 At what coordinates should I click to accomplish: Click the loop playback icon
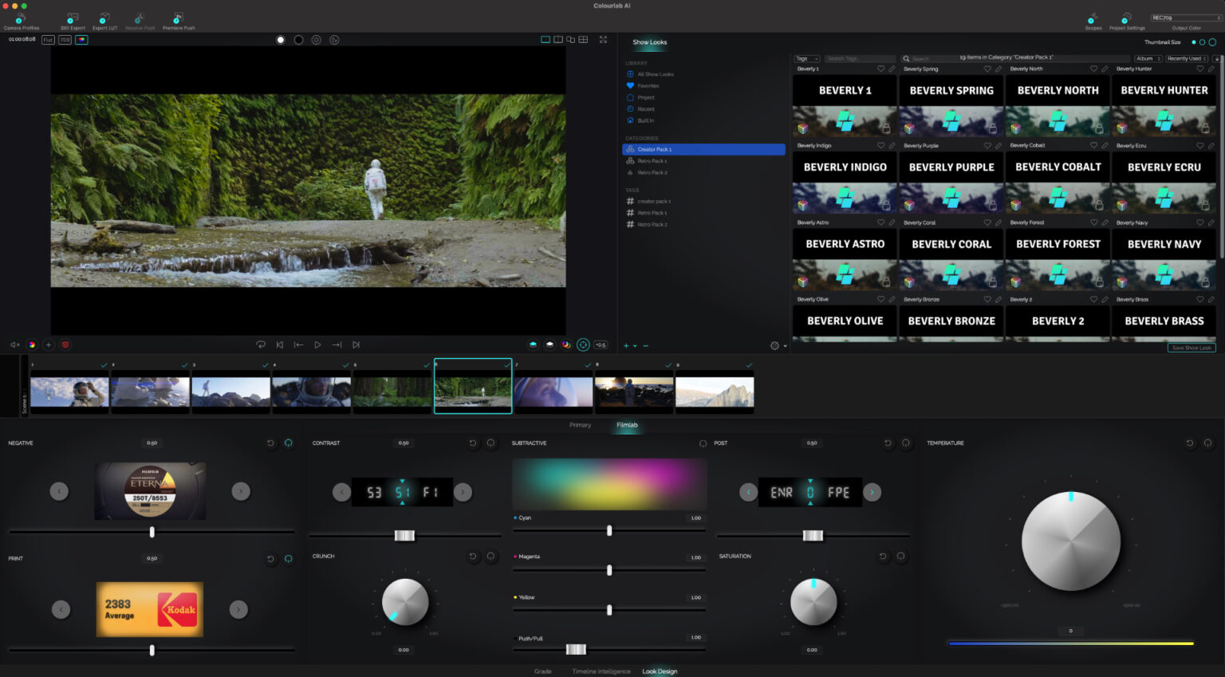click(x=261, y=344)
